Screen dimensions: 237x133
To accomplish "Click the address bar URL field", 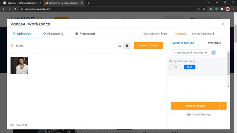I will pyautogui.click(x=109, y=9).
